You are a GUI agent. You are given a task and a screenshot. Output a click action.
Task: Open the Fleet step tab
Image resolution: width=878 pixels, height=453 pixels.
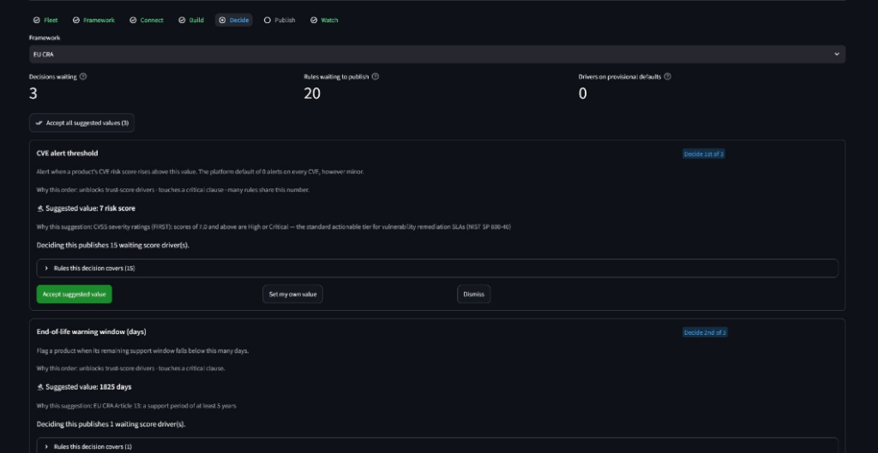pos(45,21)
